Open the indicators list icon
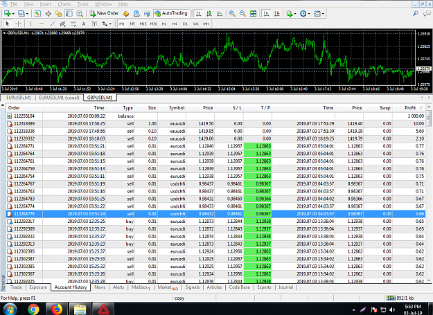The height and width of the screenshot is (315, 433). click(290, 14)
